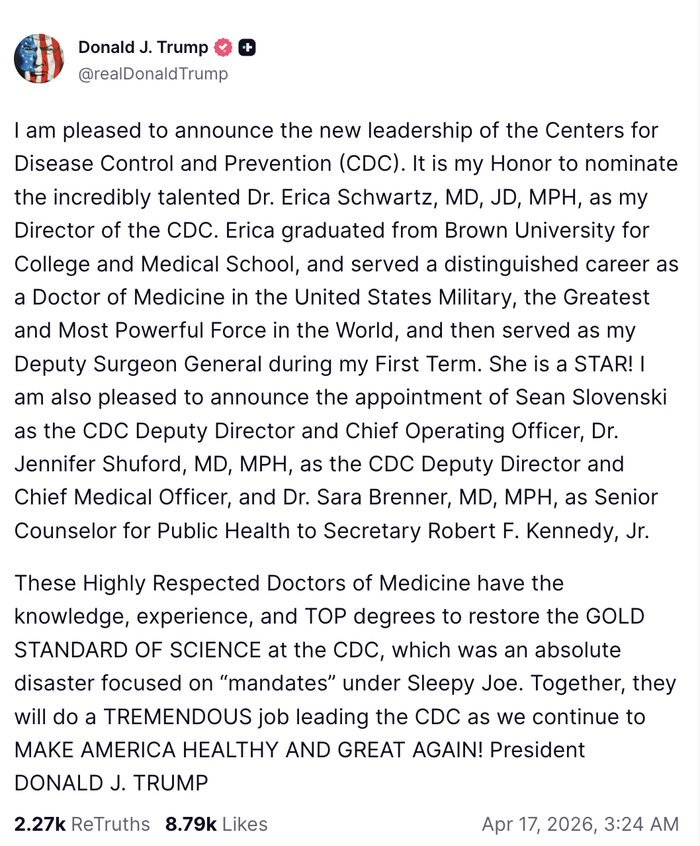Click the black plus badge icon
700x846 pixels.
pos(247,47)
